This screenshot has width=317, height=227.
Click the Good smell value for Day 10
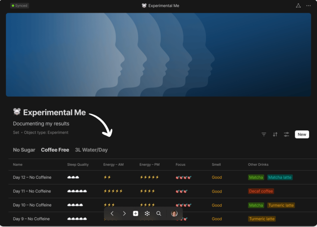pyautogui.click(x=217, y=205)
